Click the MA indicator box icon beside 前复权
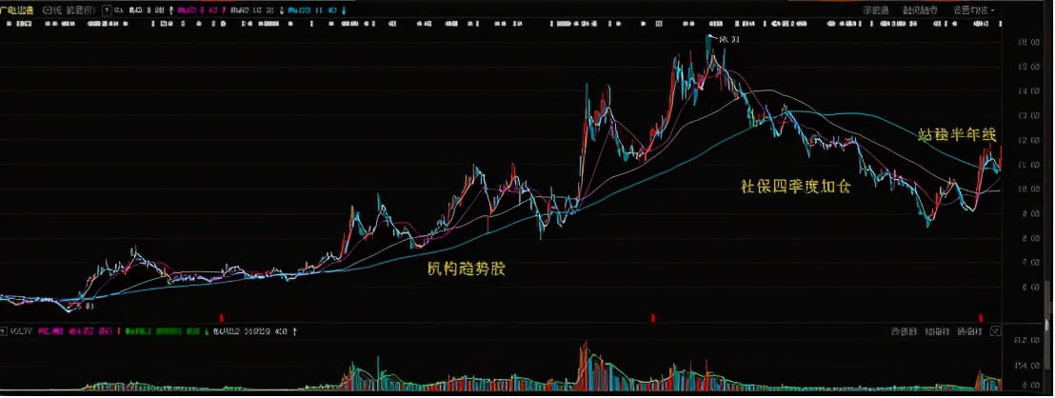This screenshot has width=1055, height=398. 106,10
